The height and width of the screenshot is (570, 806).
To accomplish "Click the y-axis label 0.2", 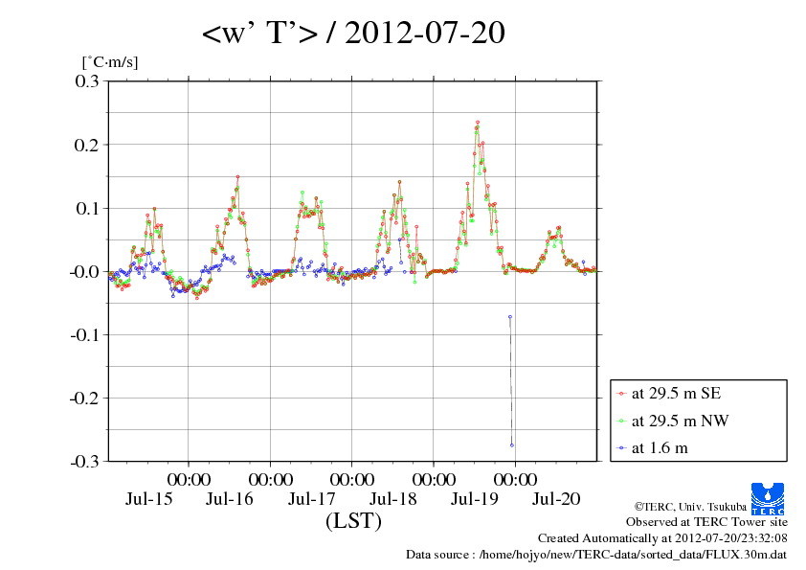I will tap(87, 145).
